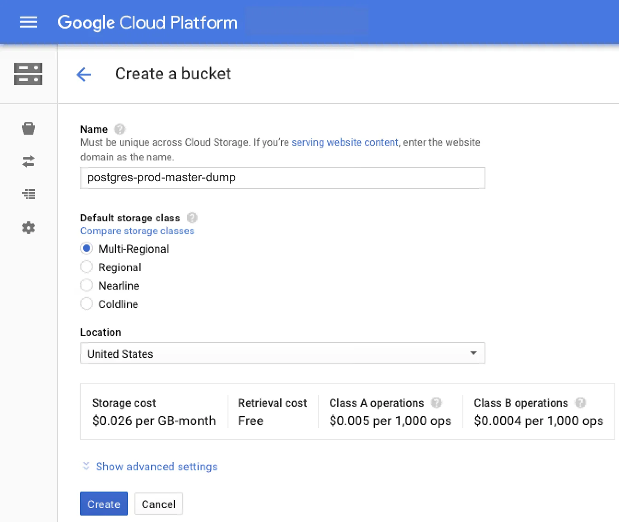Image resolution: width=619 pixels, height=522 pixels.
Task: Click help icon beside Default storage class
Action: pos(192,218)
